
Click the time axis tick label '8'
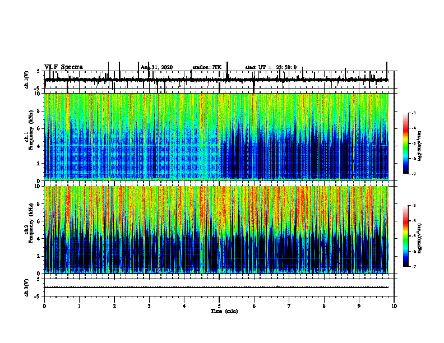pos(324,306)
